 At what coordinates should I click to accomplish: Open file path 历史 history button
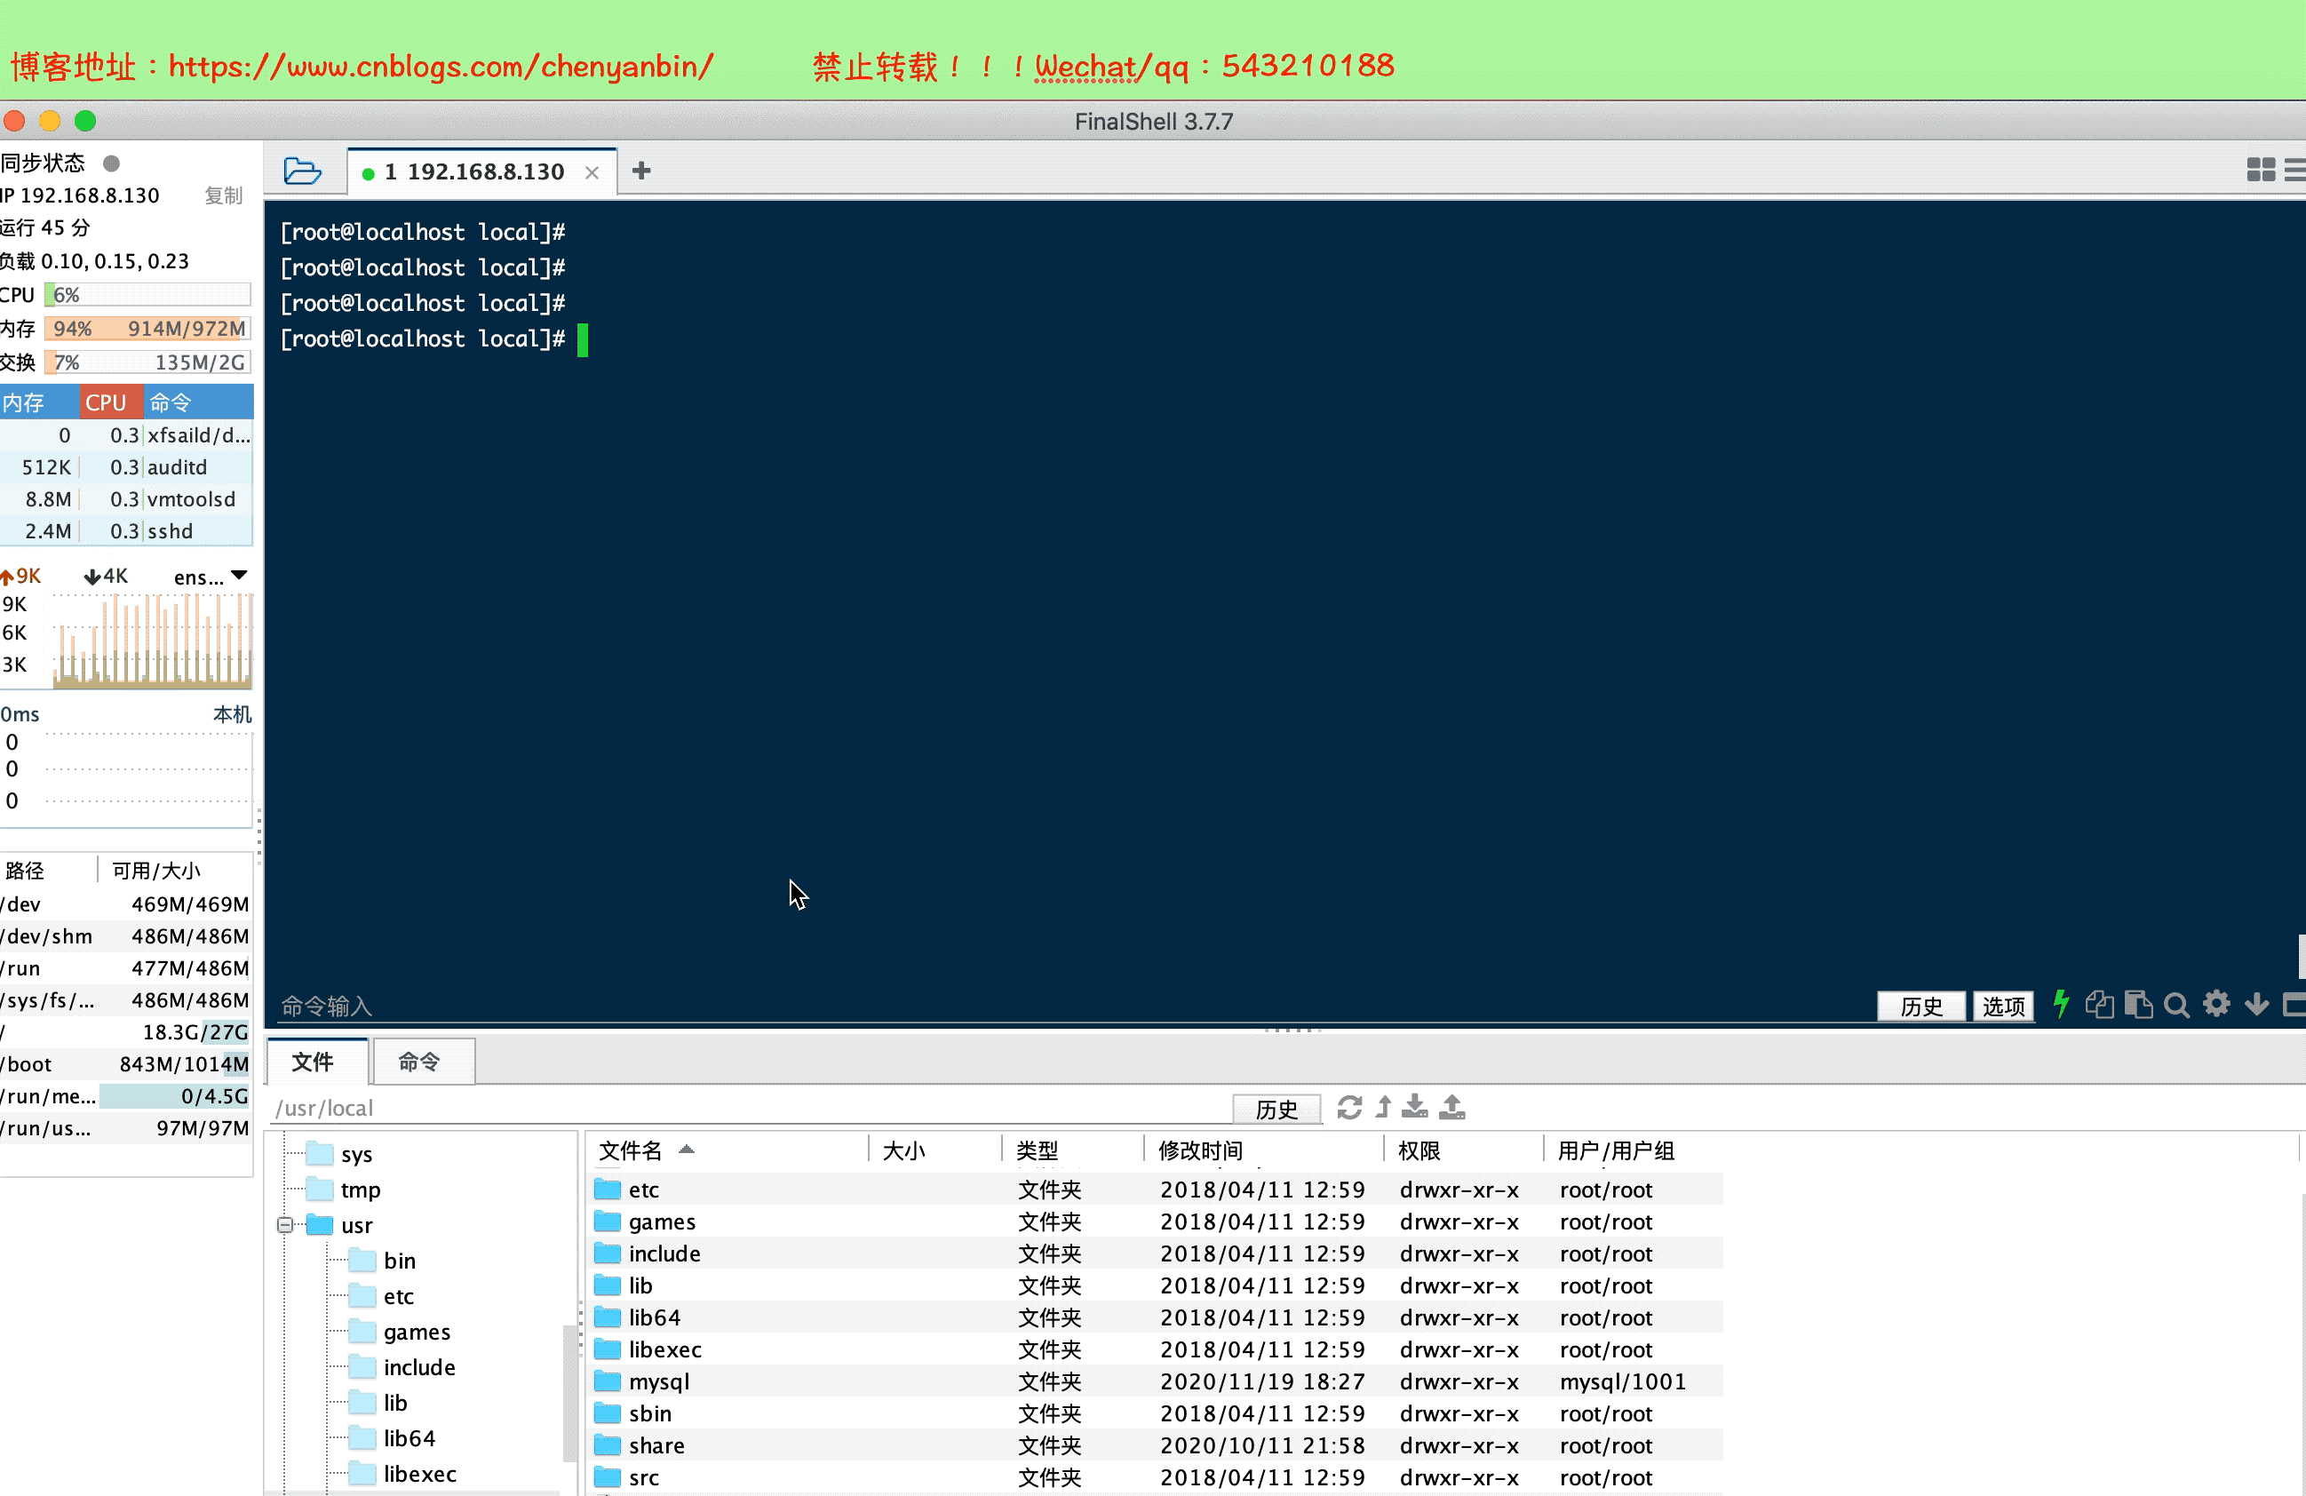[1276, 1109]
